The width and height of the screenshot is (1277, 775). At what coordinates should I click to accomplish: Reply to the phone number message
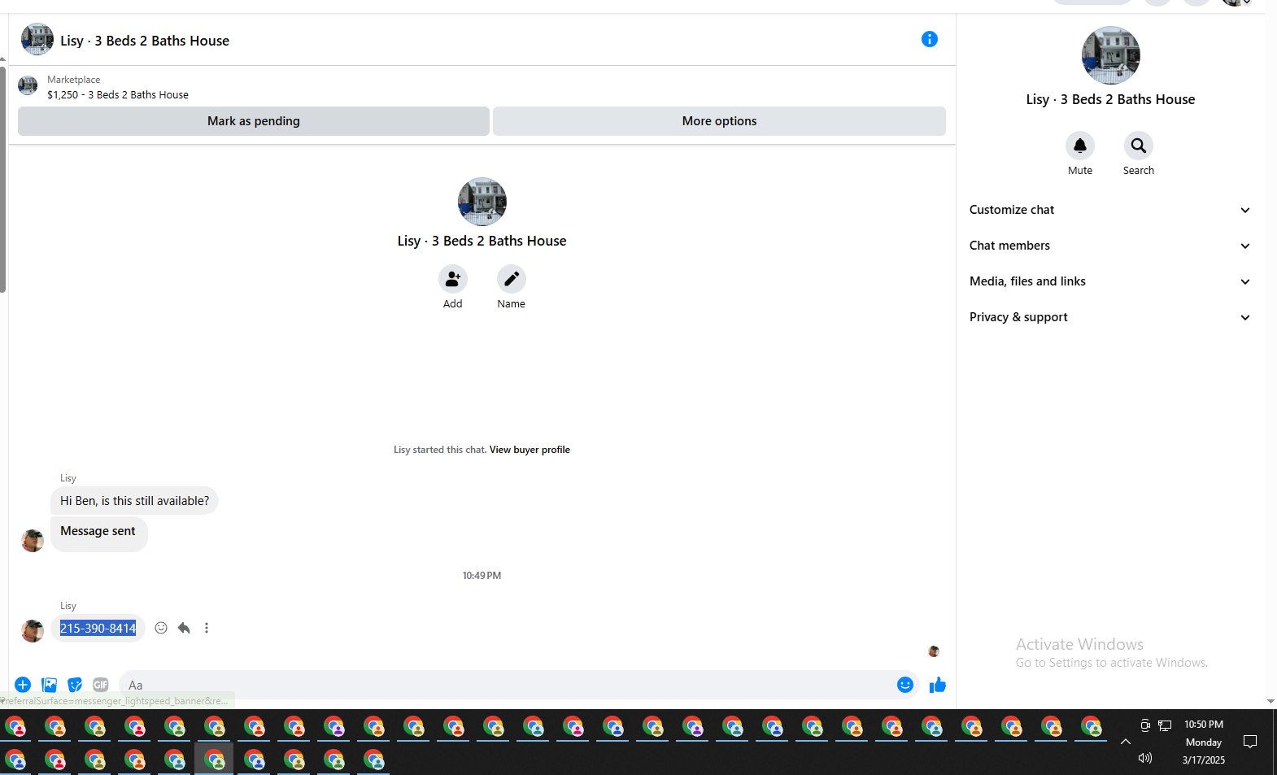point(184,628)
